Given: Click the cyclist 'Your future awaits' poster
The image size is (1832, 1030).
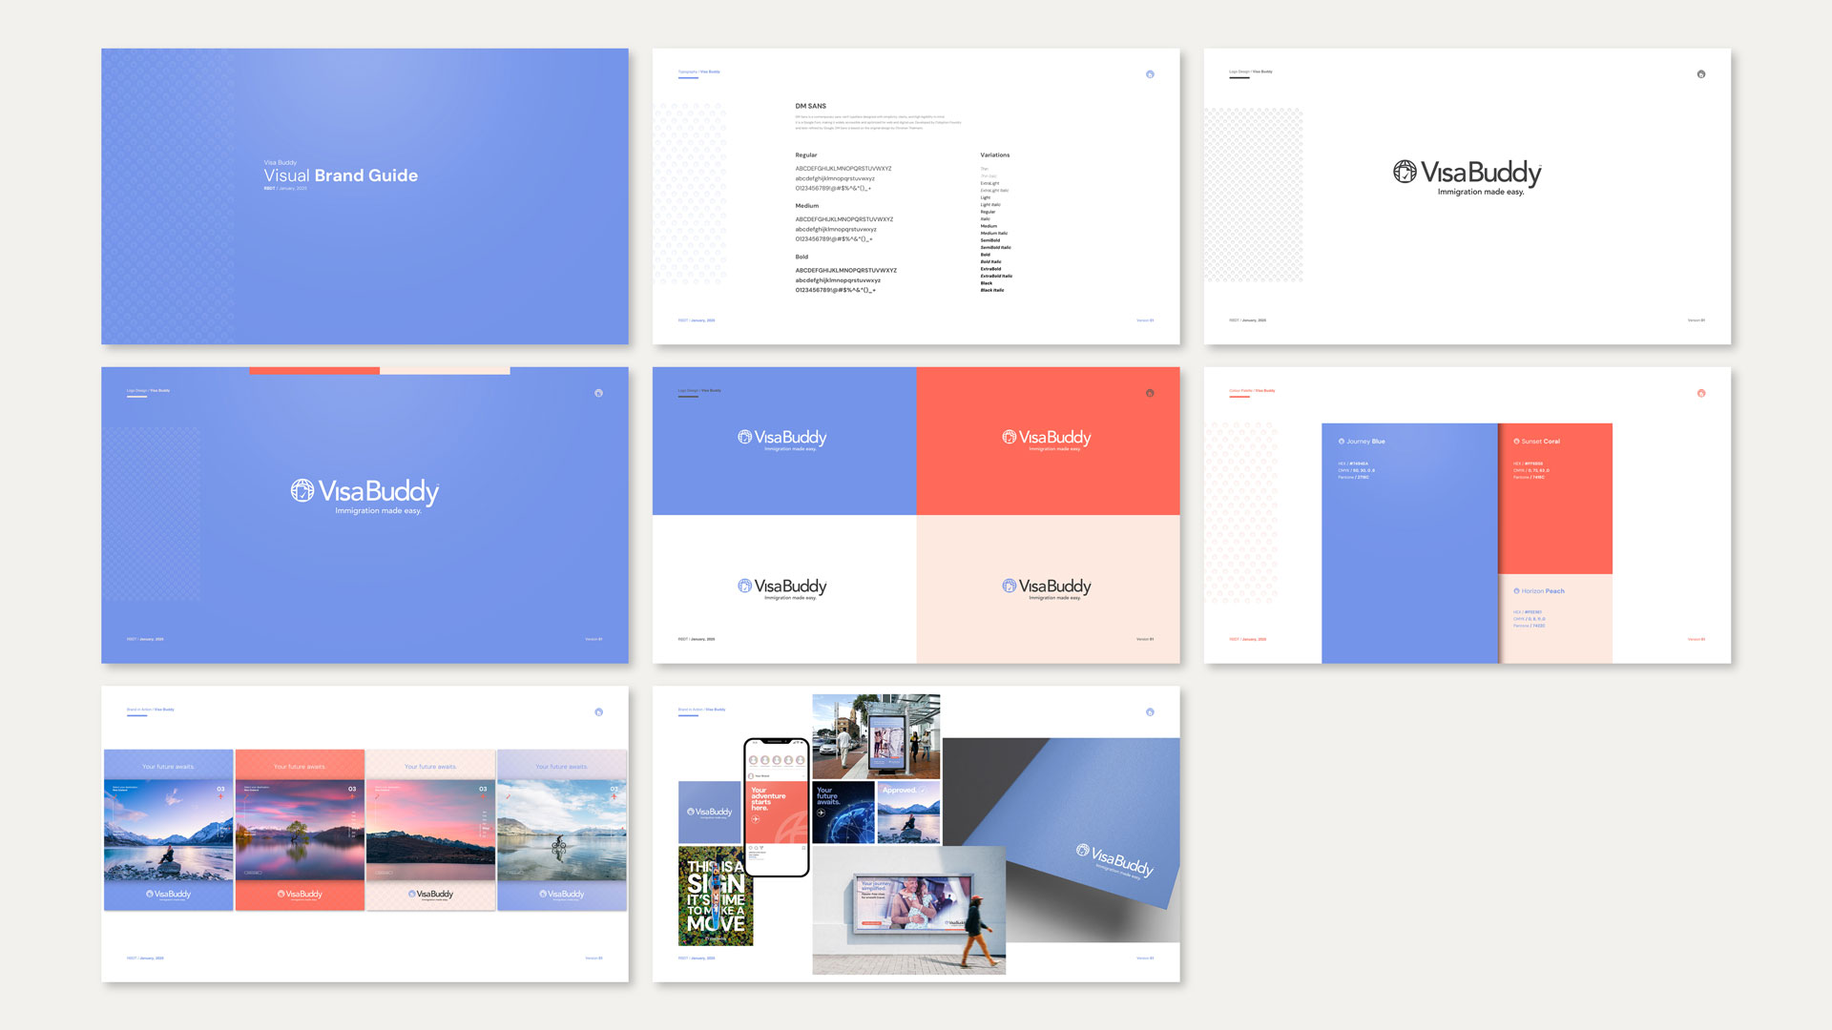Looking at the screenshot, I should tap(562, 830).
